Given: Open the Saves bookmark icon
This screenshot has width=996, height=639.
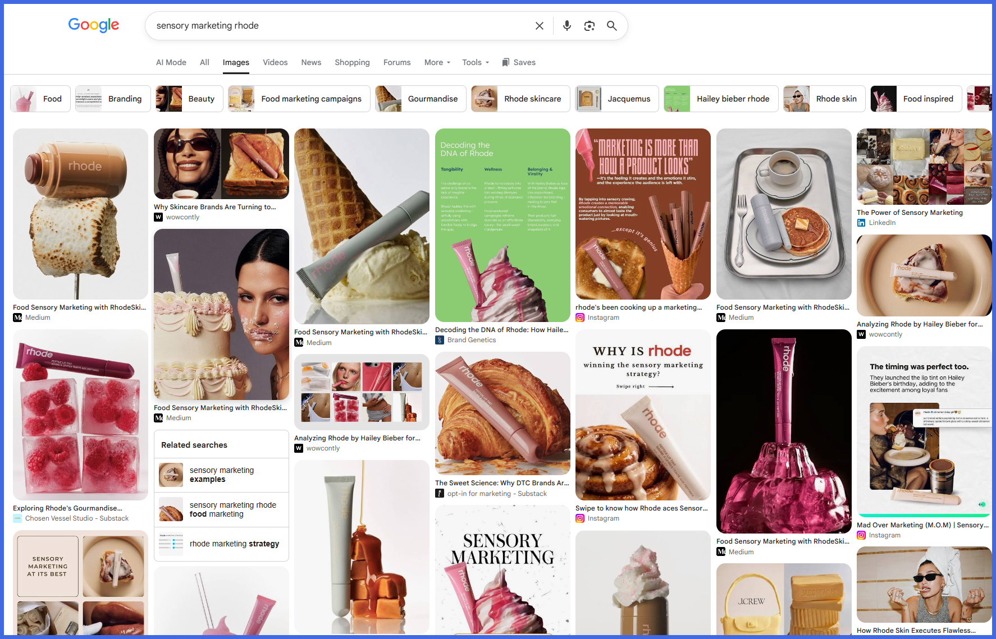Looking at the screenshot, I should click(x=506, y=62).
